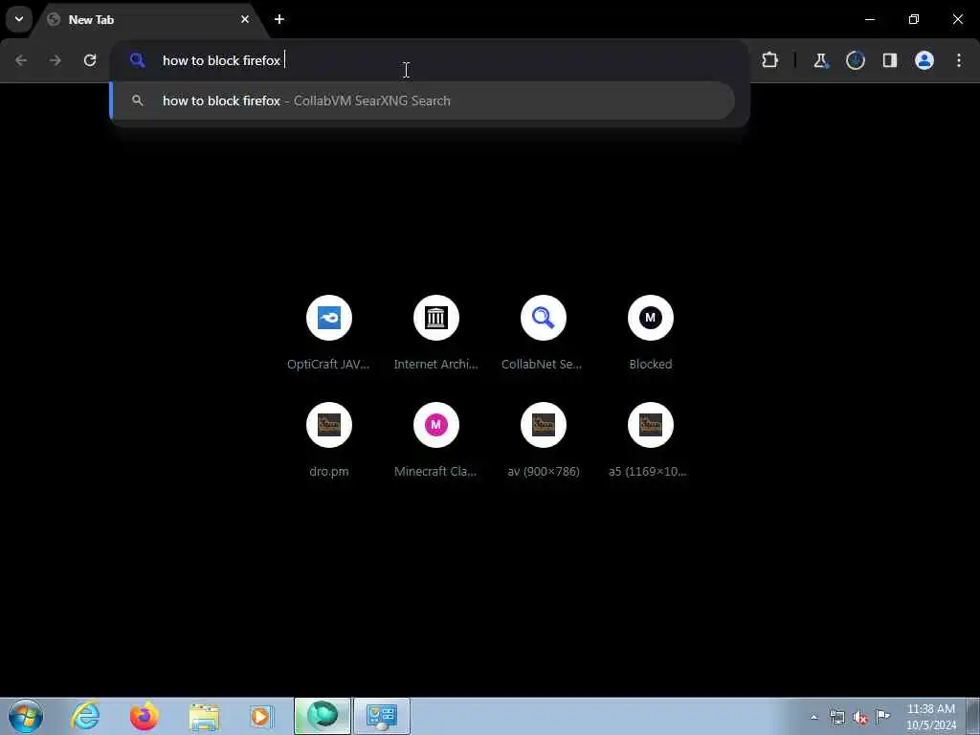Open the Extensions puzzle icon
The width and height of the screenshot is (980, 735).
coord(770,60)
